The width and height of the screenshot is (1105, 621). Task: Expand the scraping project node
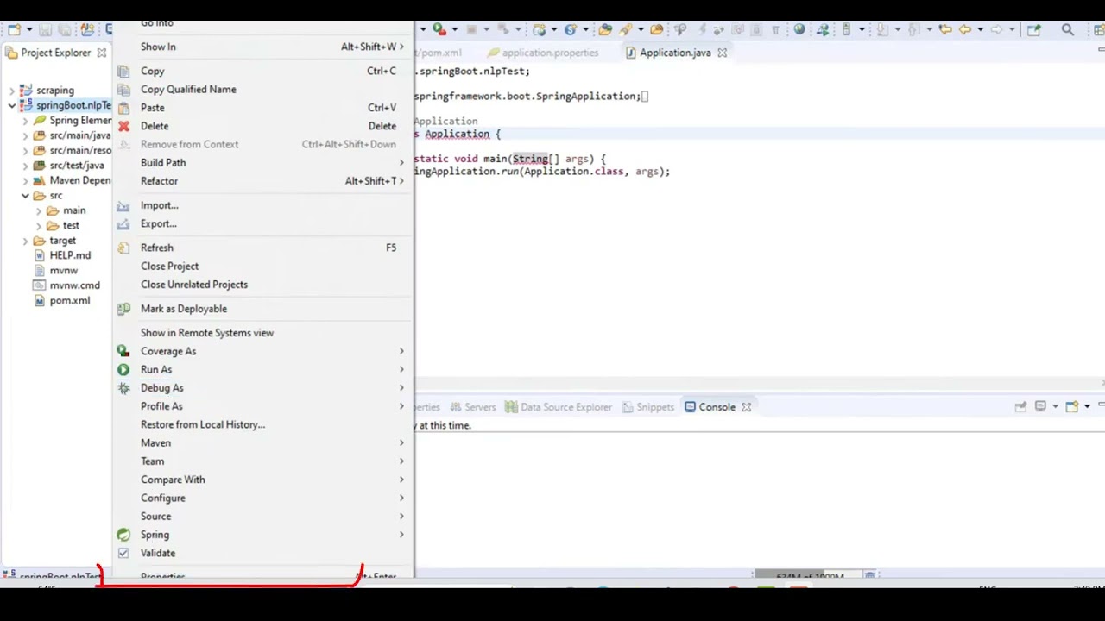(x=12, y=91)
